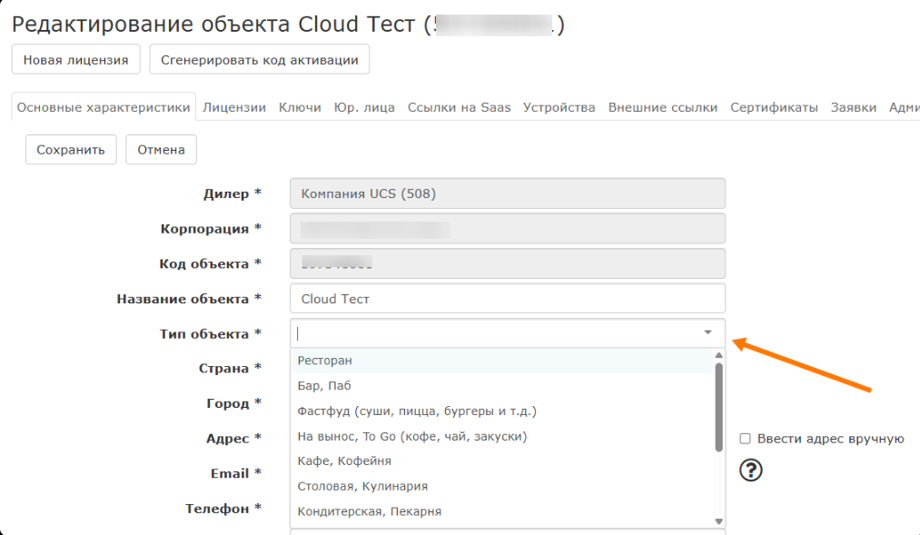The width and height of the screenshot is (920, 535).
Task: Select 'Фастфуд (суши, пицца, бургеры)' option
Action: tap(417, 411)
